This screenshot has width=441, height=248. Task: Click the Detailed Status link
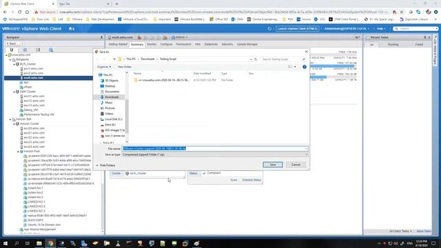click(x=252, y=180)
